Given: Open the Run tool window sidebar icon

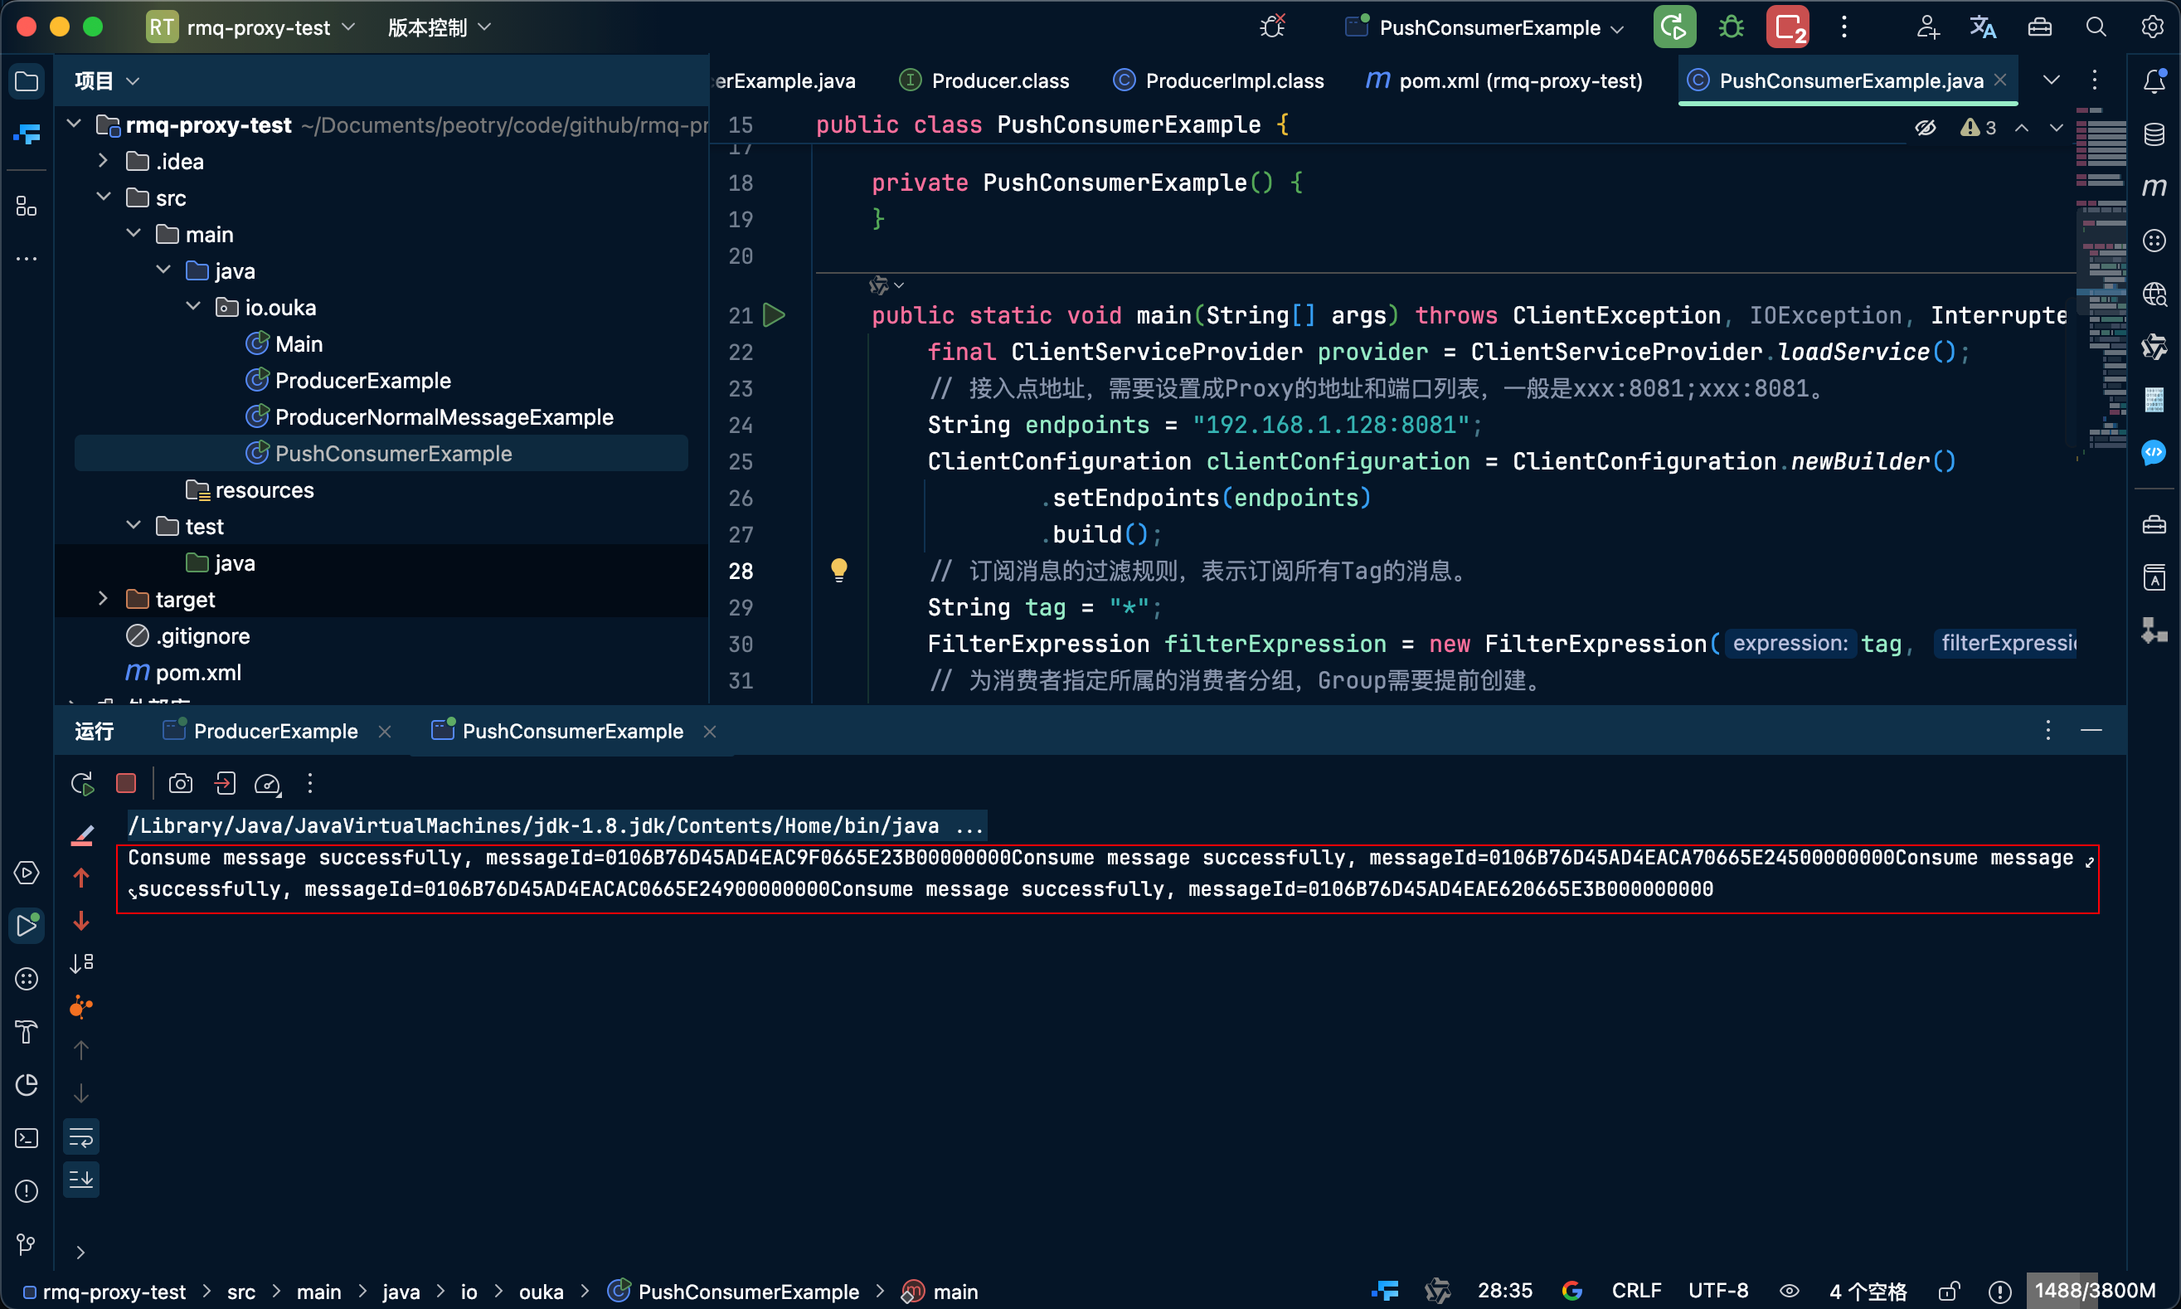Looking at the screenshot, I should point(27,925).
